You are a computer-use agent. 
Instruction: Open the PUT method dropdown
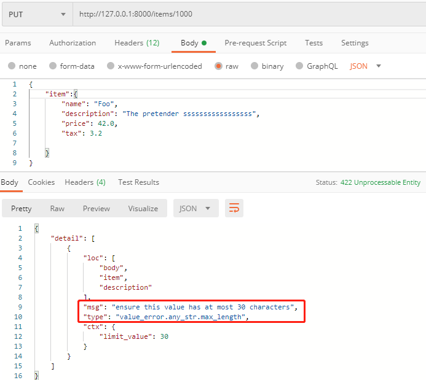pyautogui.click(x=37, y=14)
